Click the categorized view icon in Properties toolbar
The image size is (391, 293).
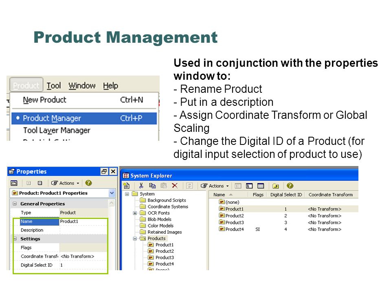[14, 183]
